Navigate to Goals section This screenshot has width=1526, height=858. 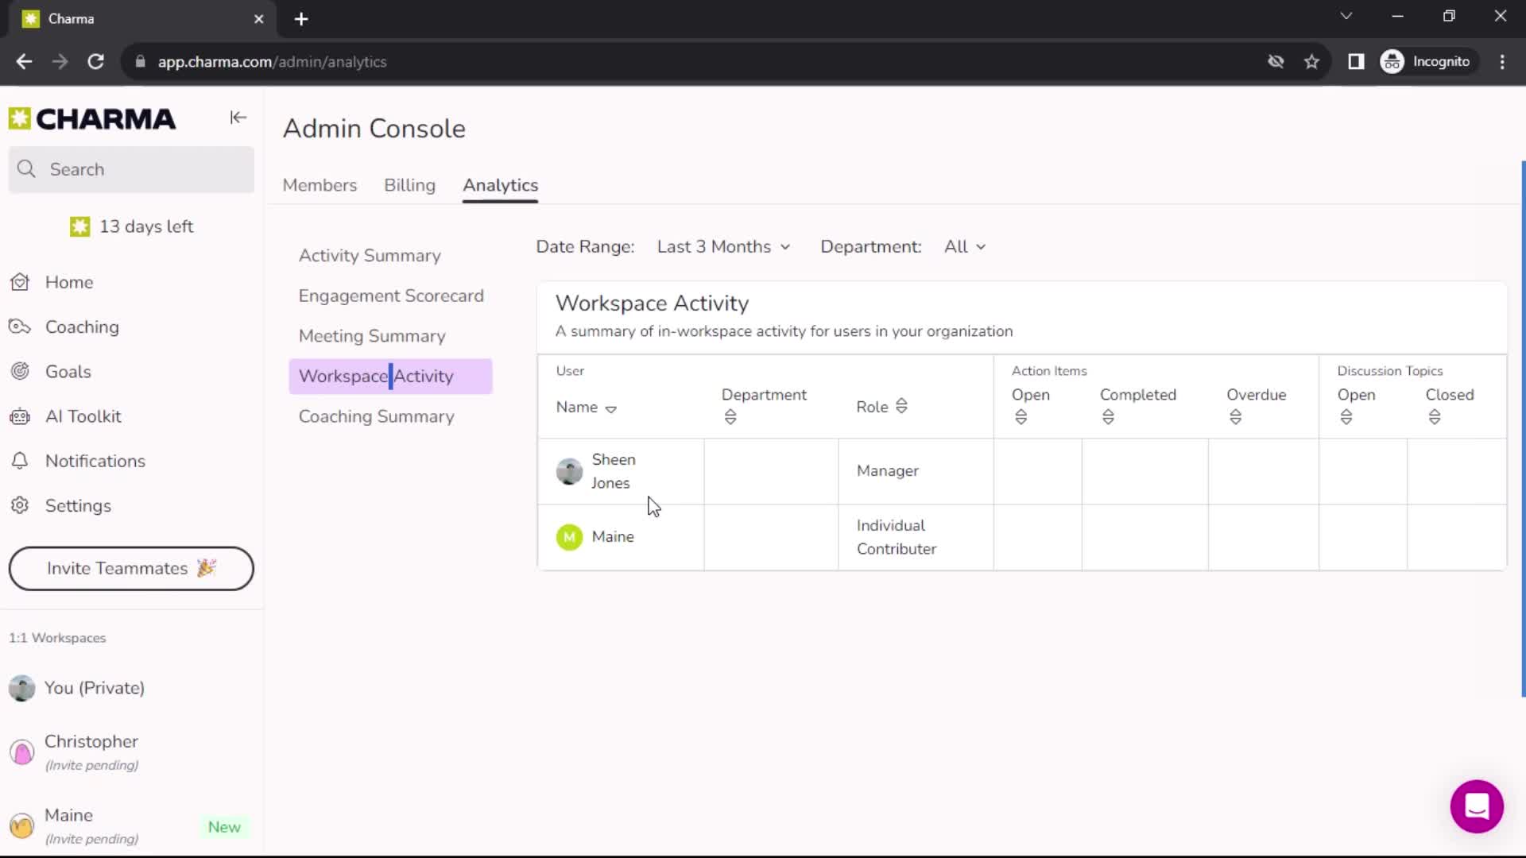point(68,371)
